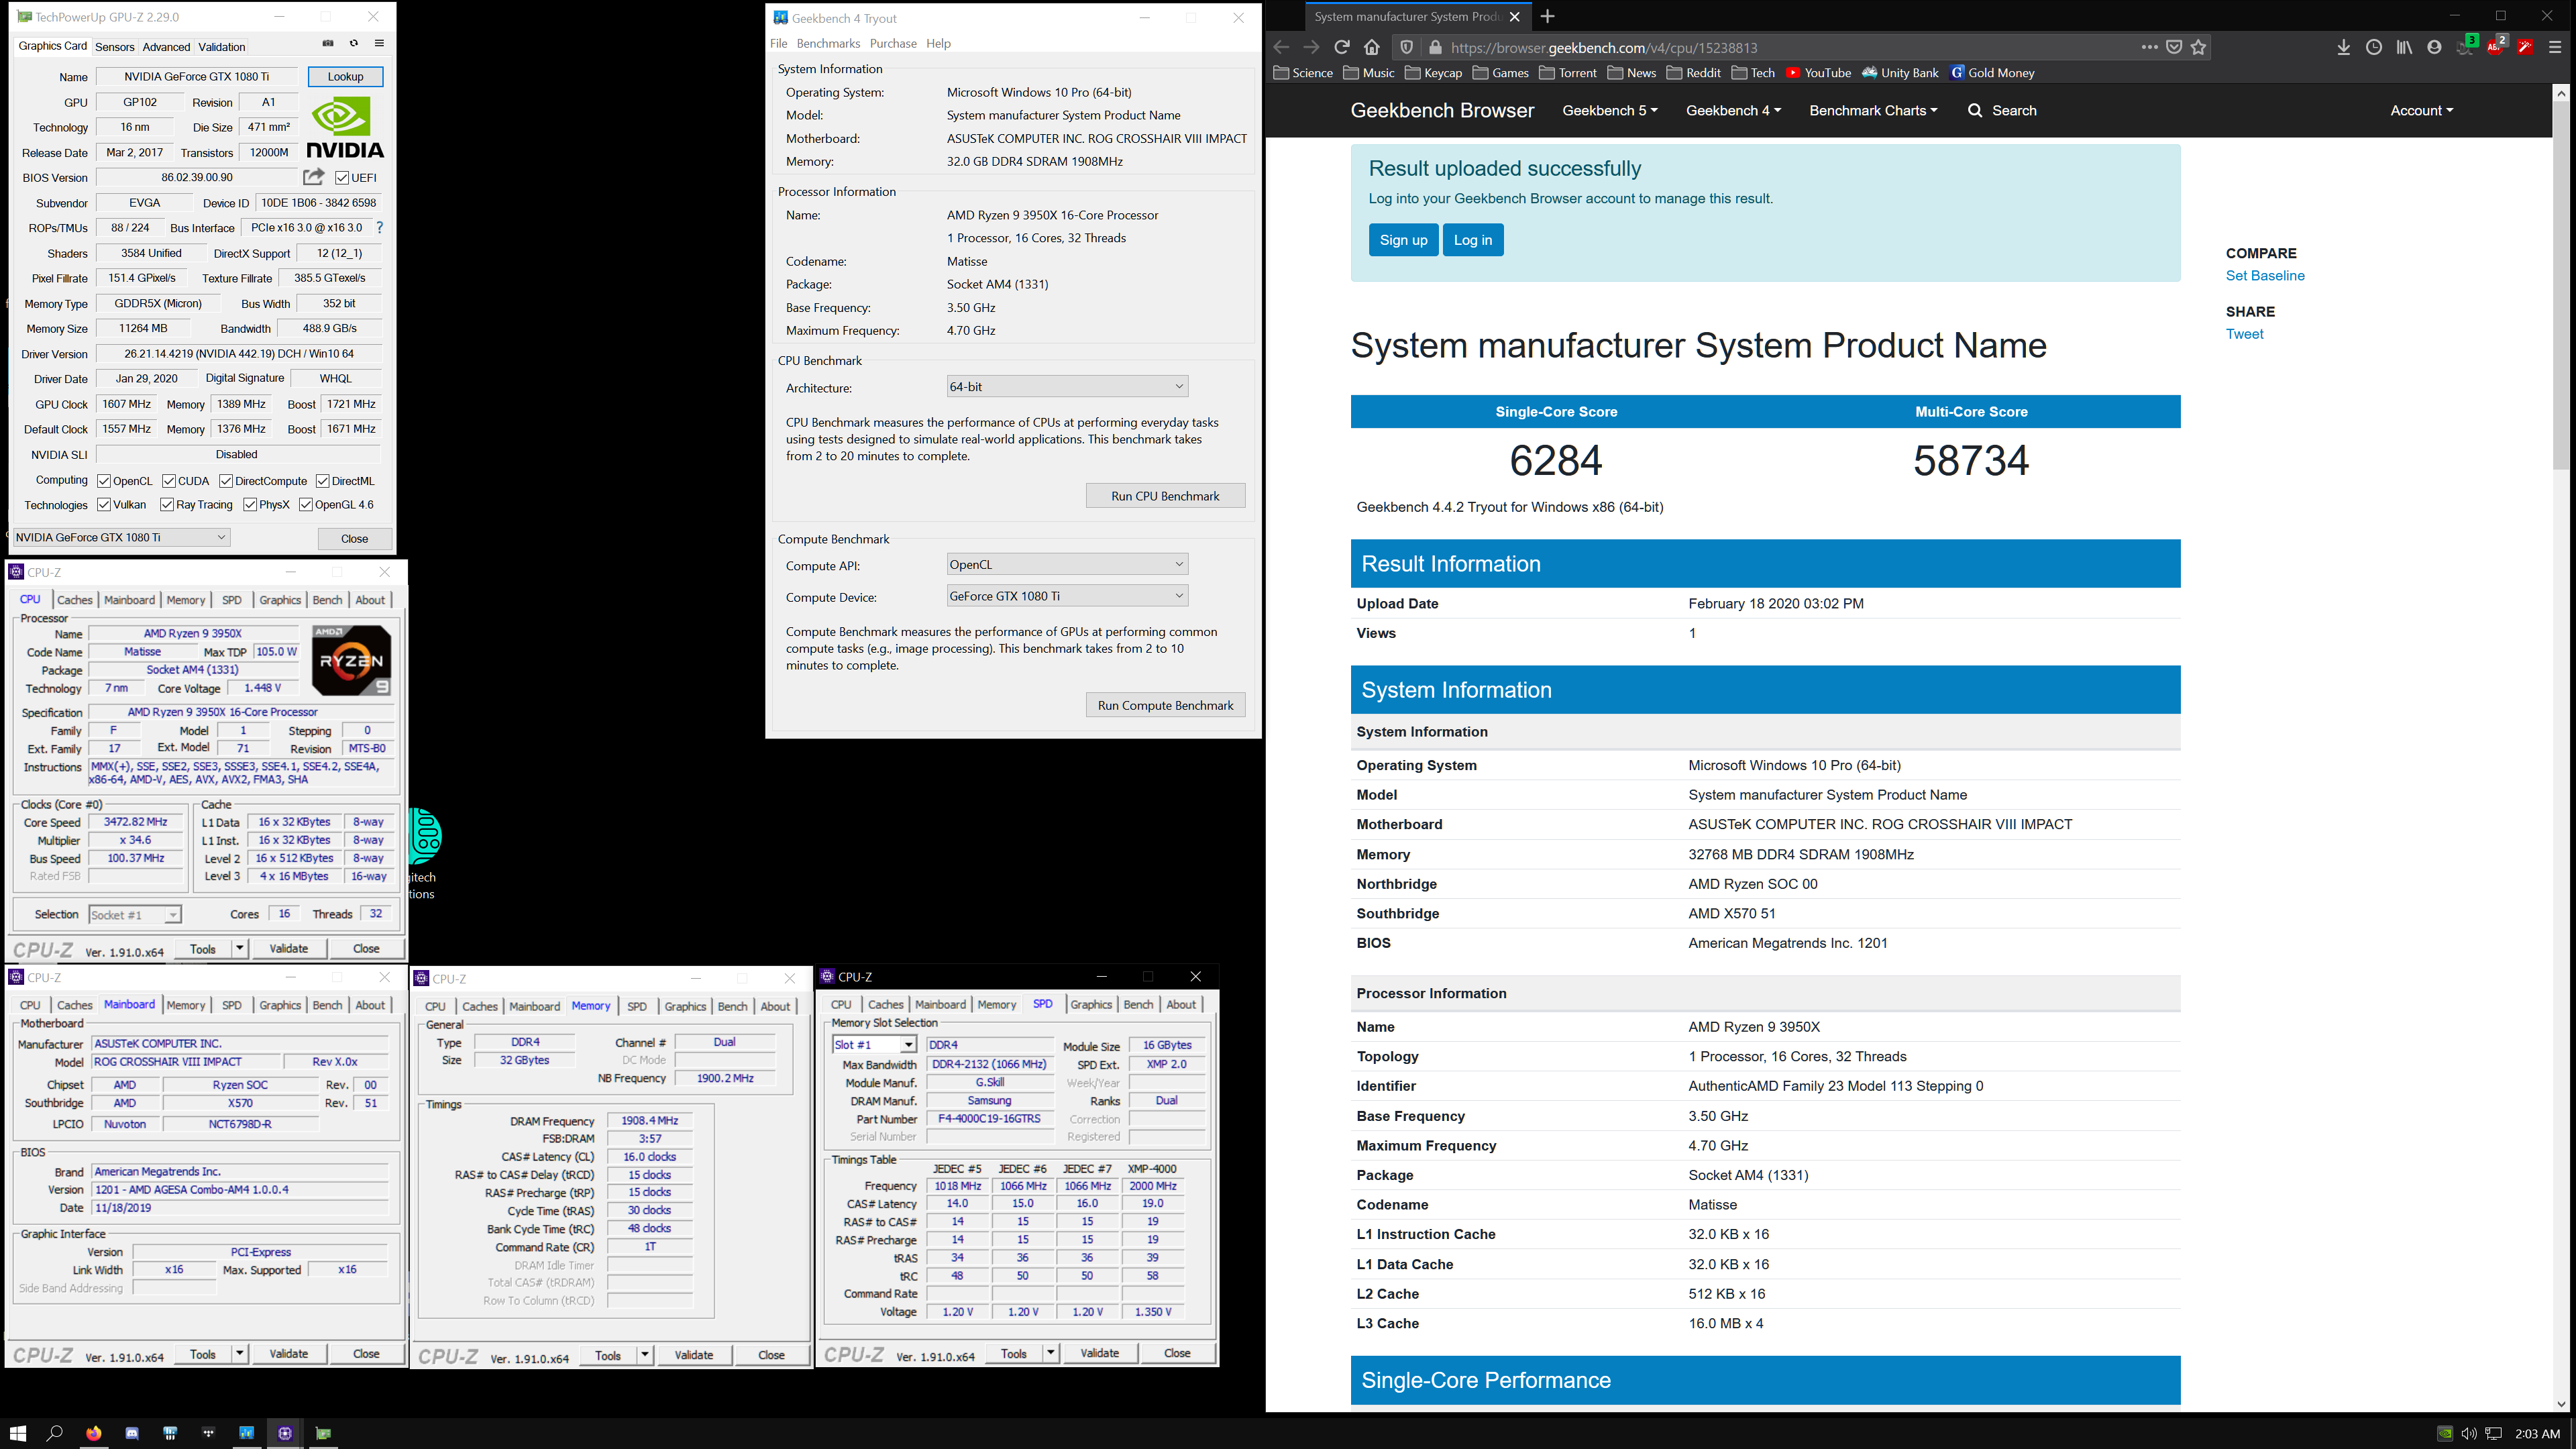Open Firefox account icon
Image resolution: width=2576 pixels, height=1449 pixels.
[2434, 47]
